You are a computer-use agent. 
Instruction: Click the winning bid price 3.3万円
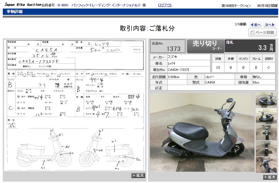pyautogui.click(x=265, y=47)
